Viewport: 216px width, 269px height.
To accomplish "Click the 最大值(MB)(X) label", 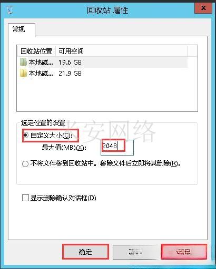I will pyautogui.click(x=64, y=148).
